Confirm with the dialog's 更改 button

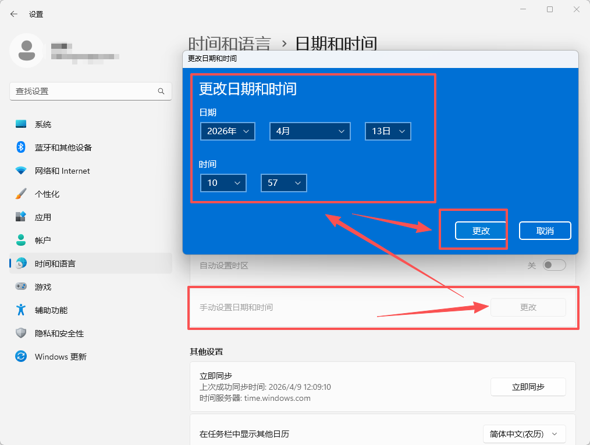coord(480,230)
